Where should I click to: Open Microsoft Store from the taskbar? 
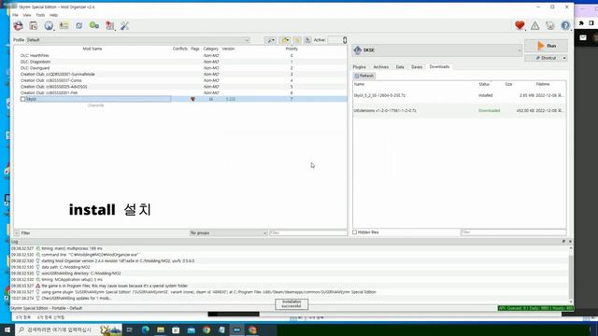[x=176, y=329]
